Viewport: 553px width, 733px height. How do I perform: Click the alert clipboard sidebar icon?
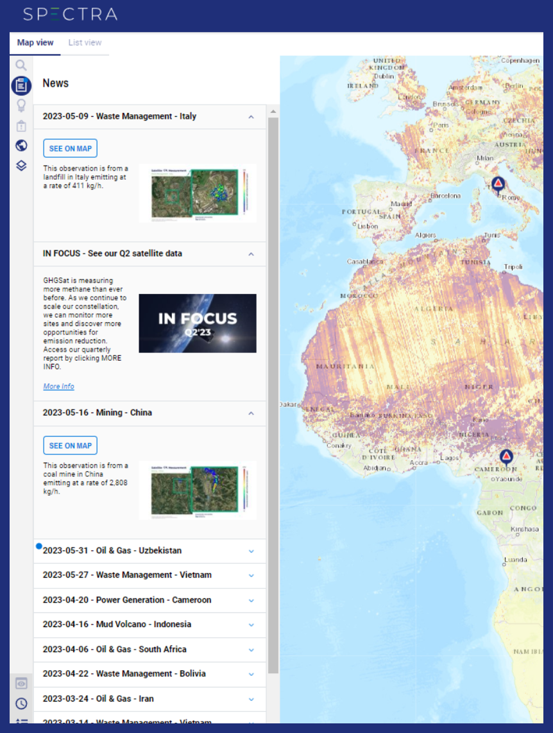21,126
